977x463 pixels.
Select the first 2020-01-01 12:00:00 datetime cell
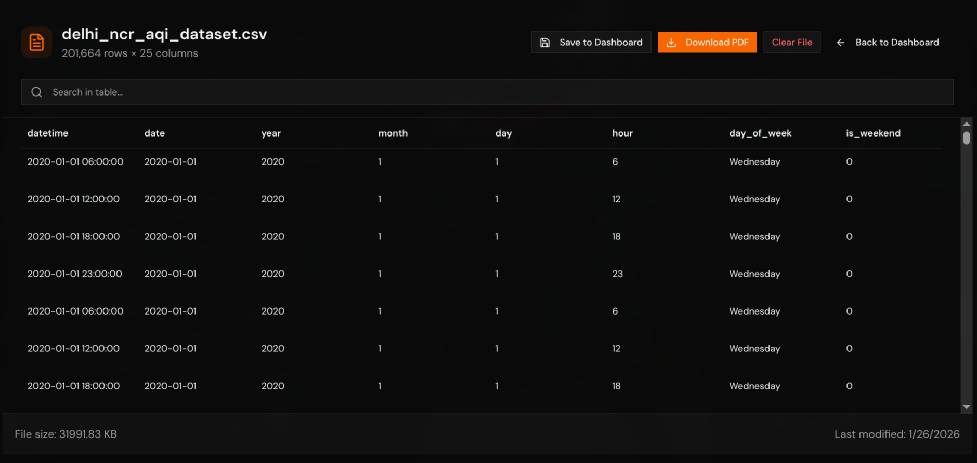(x=73, y=199)
